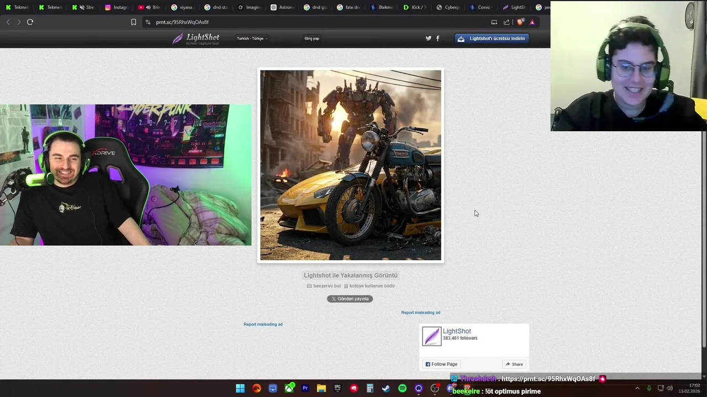Image resolution: width=707 pixels, height=397 pixels.
Task: Switch to the Brin YouTube tab
Action: coord(149,7)
